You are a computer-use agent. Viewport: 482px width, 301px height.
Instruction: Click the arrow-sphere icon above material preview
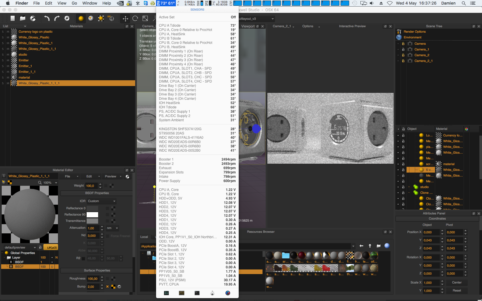[x=4, y=182]
